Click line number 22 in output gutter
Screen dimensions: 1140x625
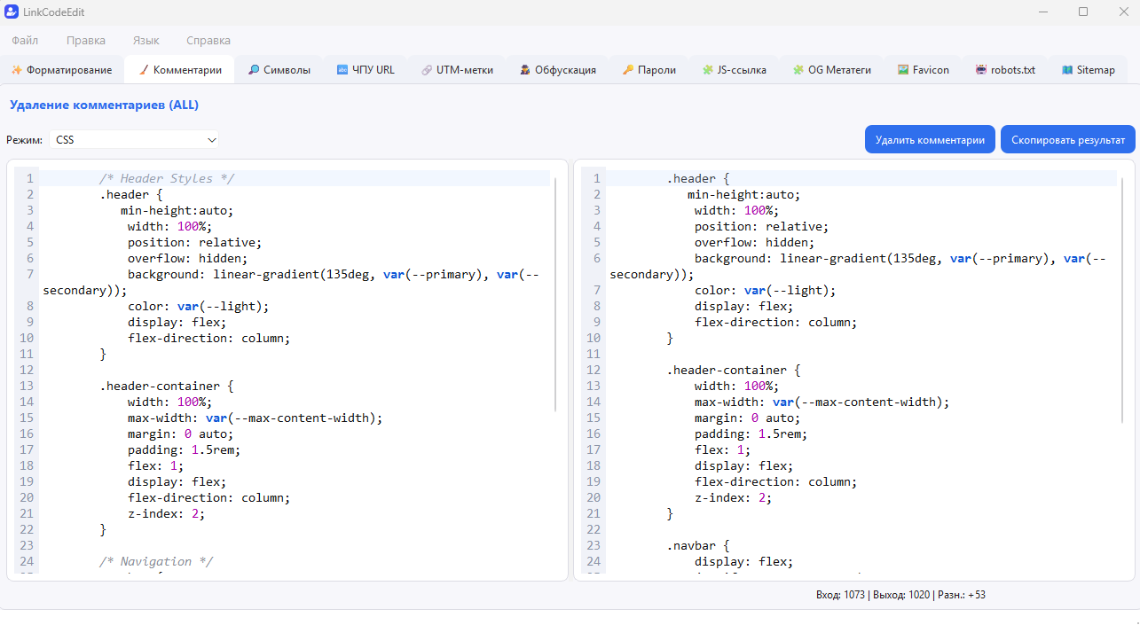[594, 529]
